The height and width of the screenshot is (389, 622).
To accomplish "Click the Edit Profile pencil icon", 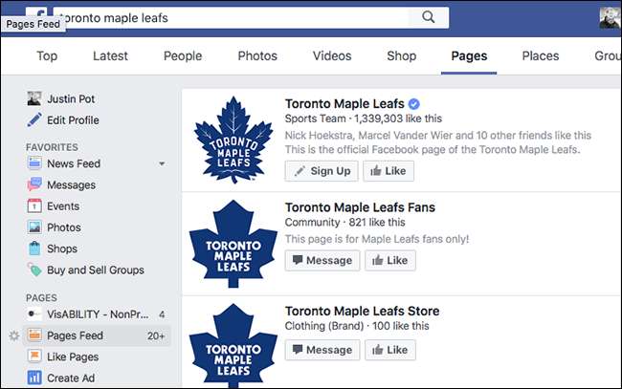I will [x=34, y=120].
